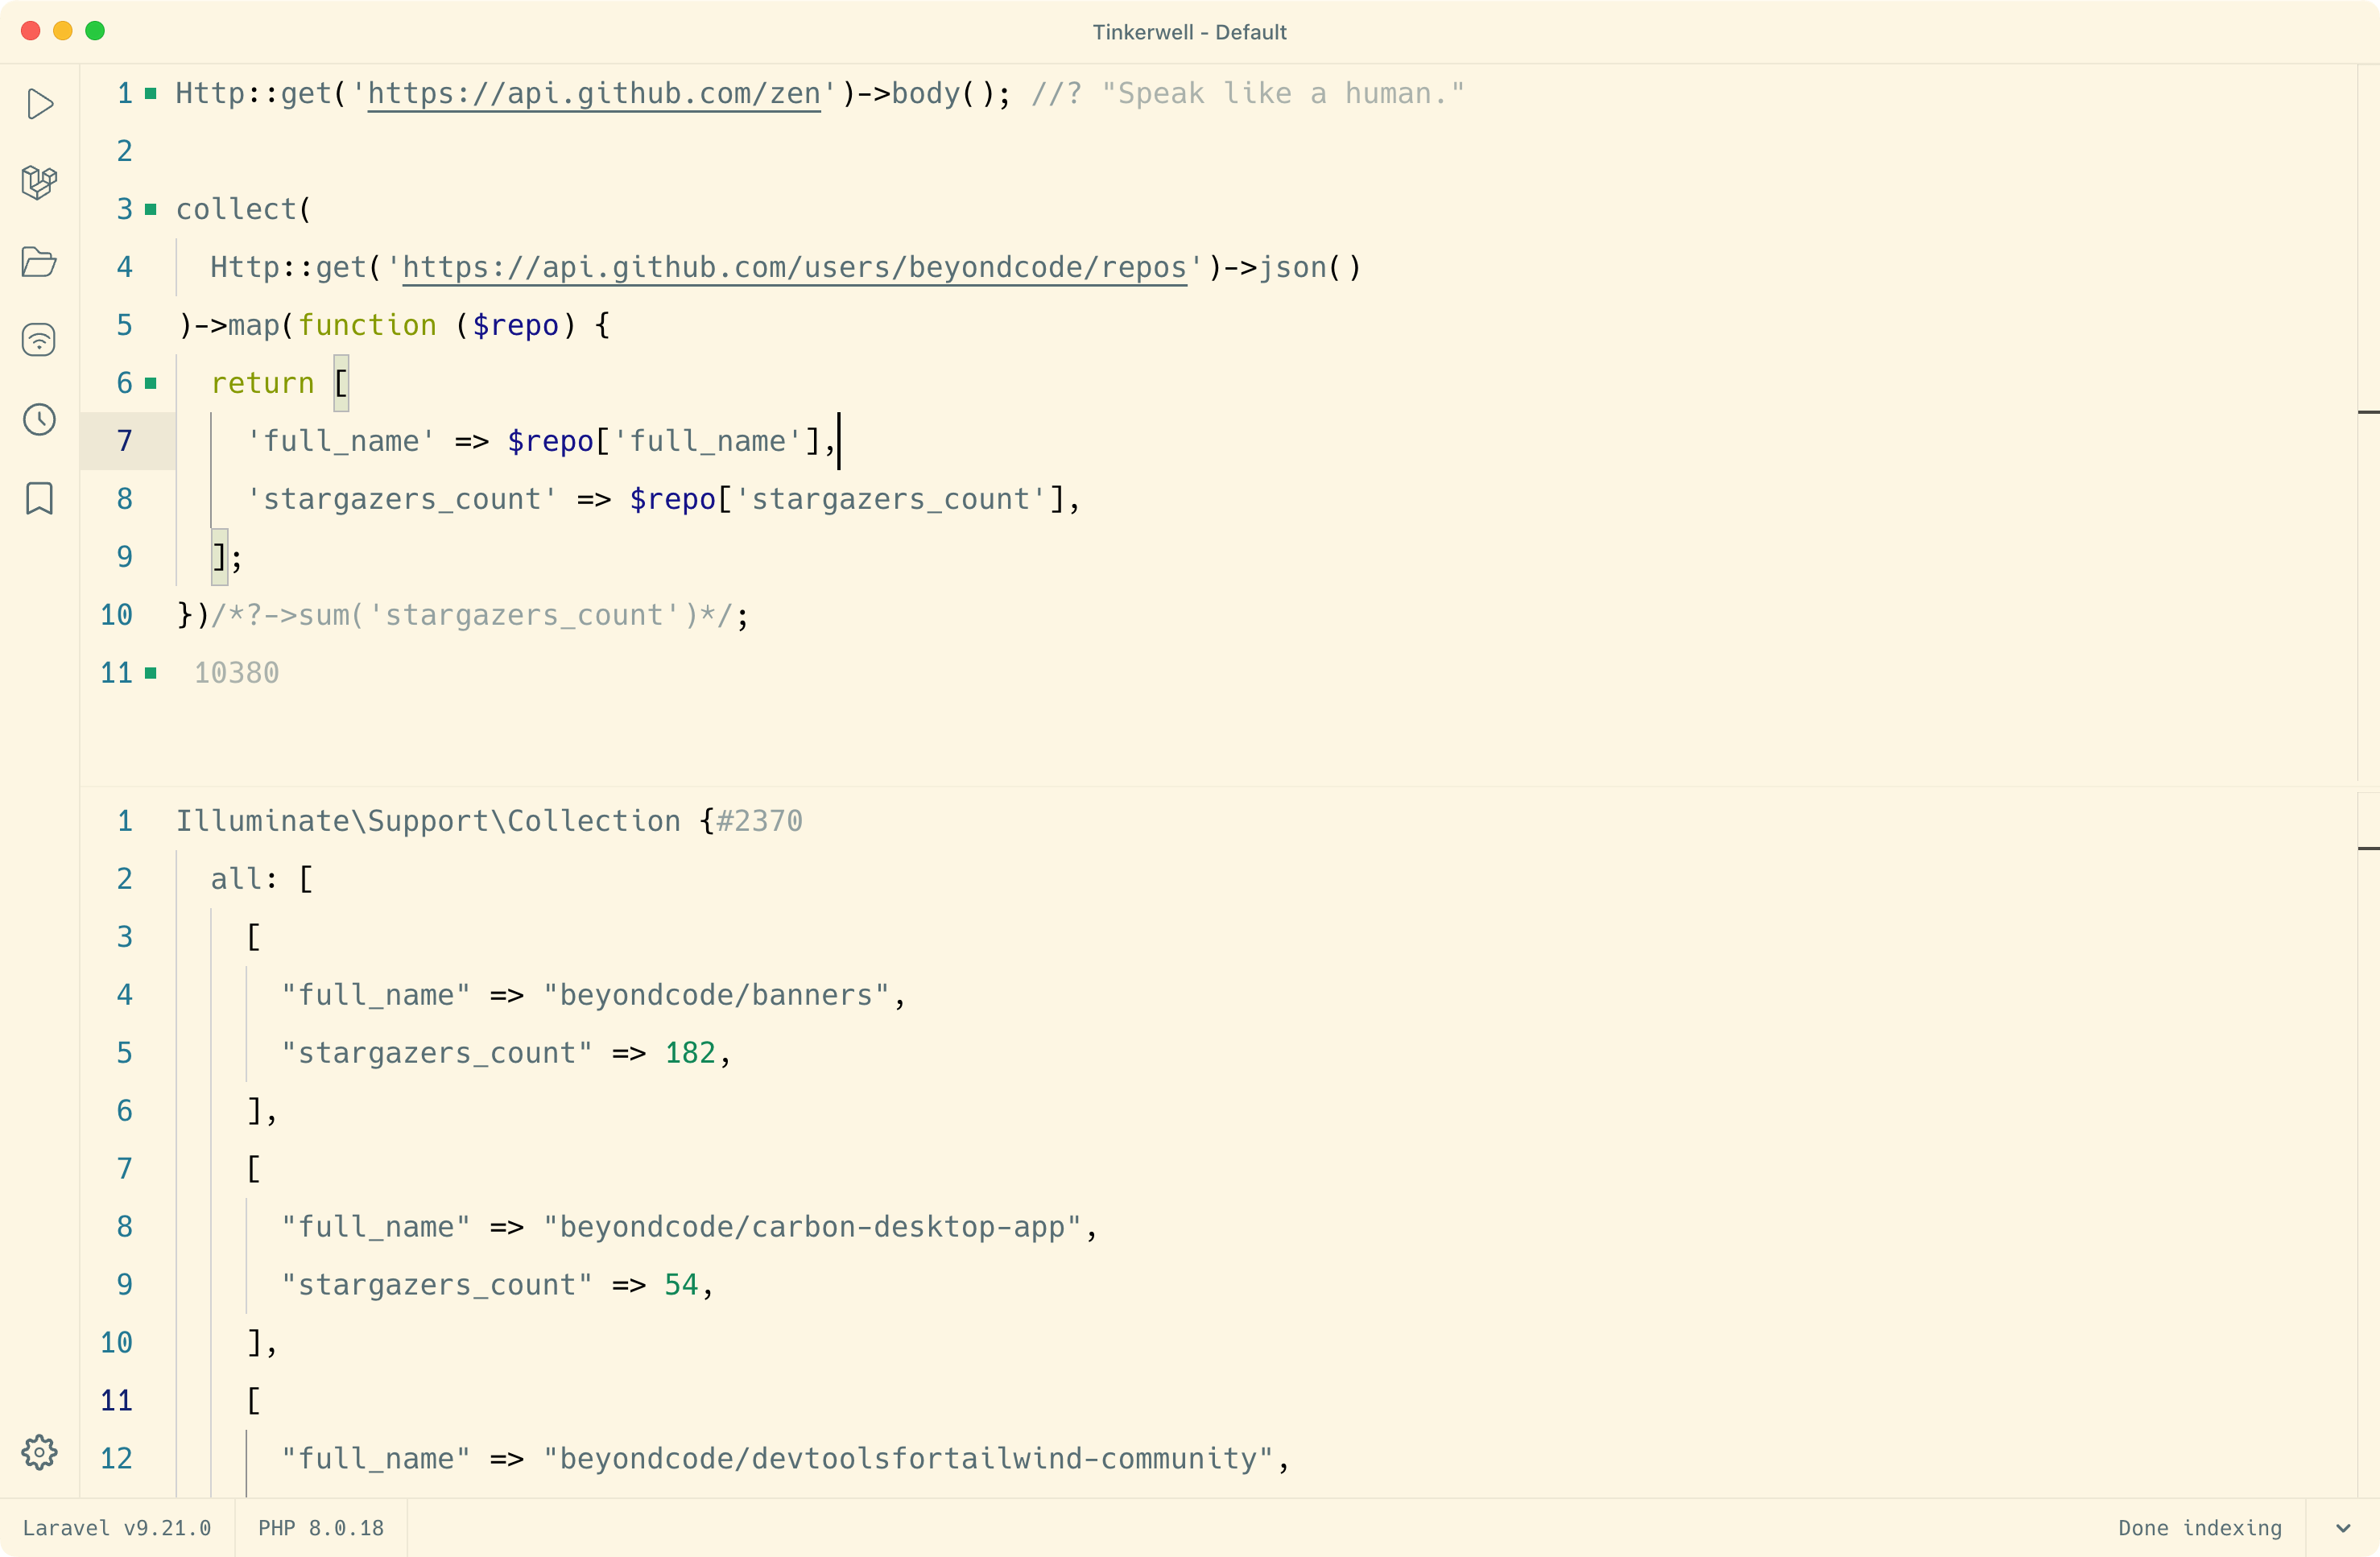Click 'all: [' in output pane

tap(262, 879)
